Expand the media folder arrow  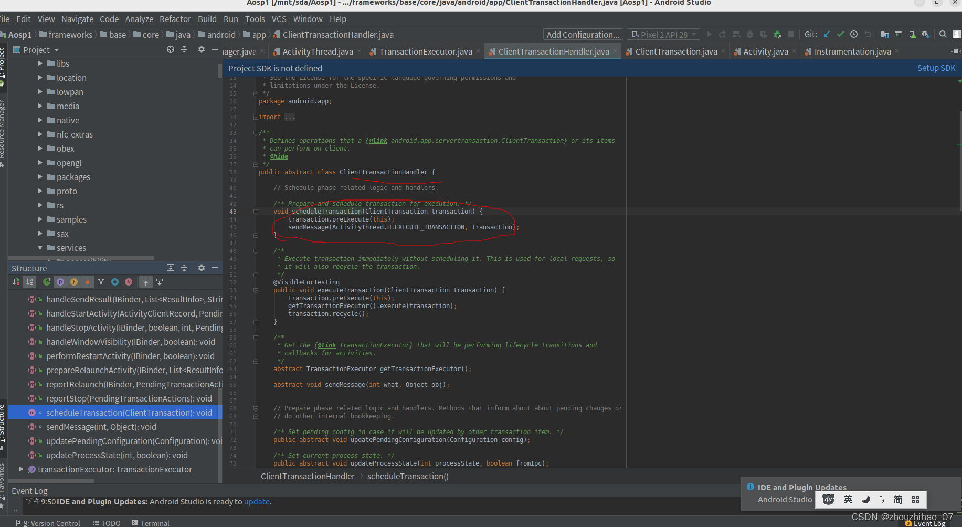[40, 106]
